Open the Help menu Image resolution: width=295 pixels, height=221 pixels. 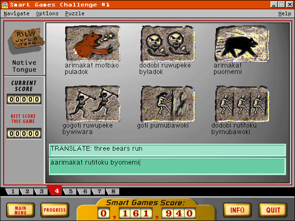click(x=284, y=13)
